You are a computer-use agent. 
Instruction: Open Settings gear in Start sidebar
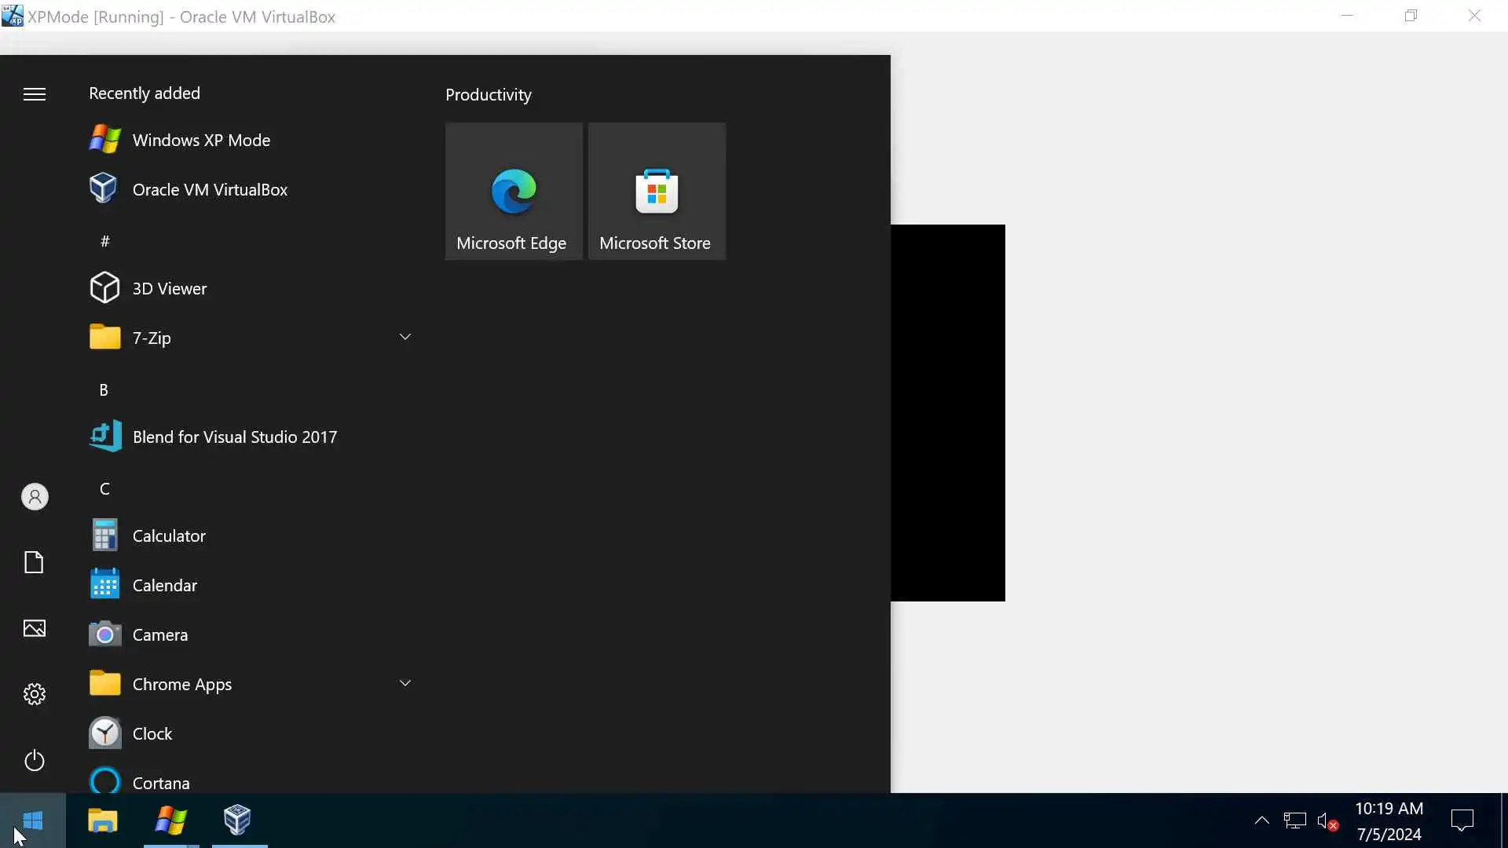(x=35, y=695)
